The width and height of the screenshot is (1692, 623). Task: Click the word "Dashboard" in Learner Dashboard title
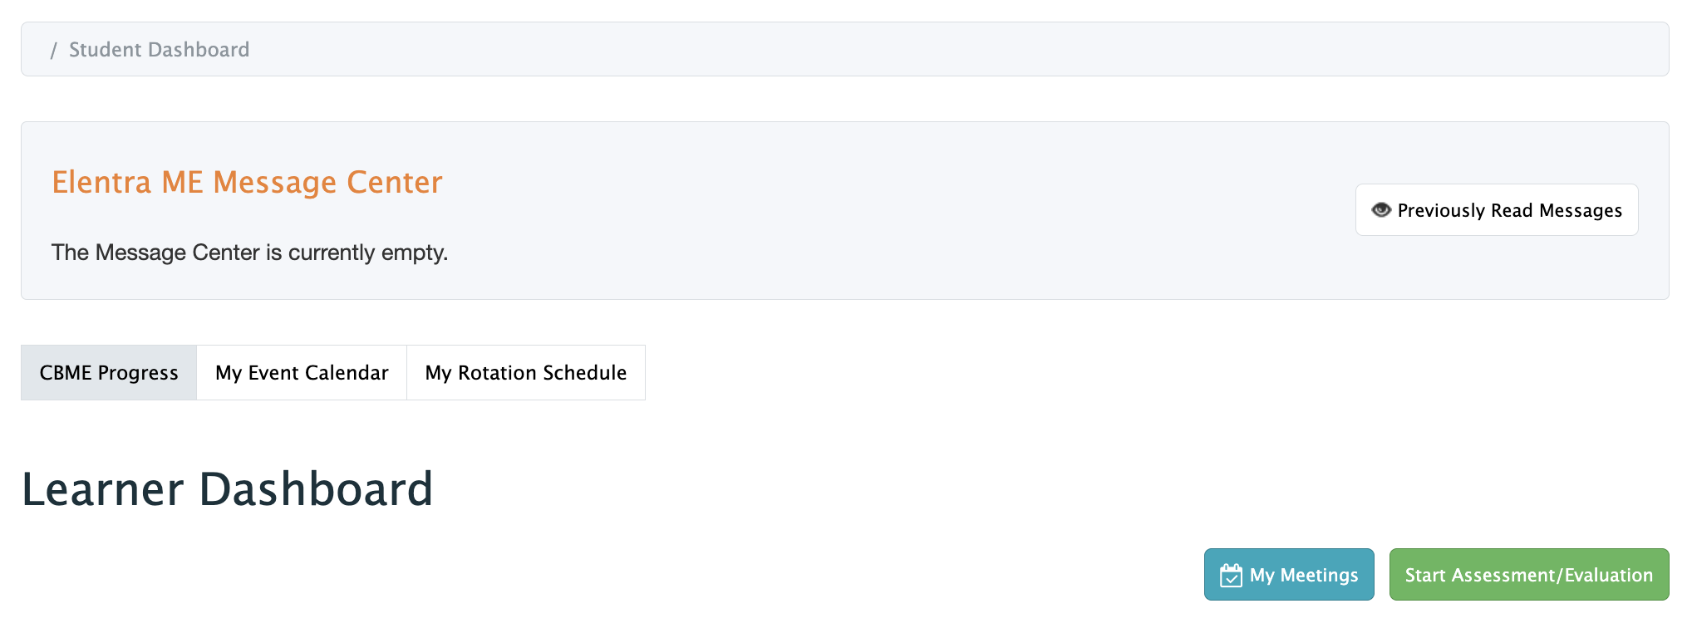(316, 488)
